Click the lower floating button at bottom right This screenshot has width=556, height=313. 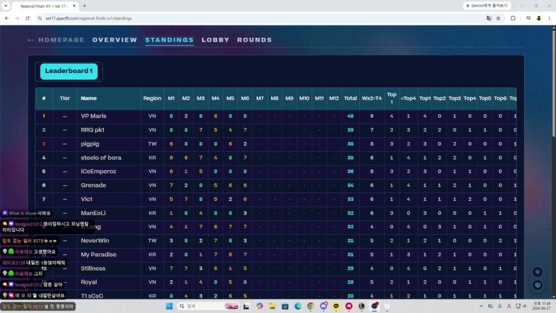point(538,285)
